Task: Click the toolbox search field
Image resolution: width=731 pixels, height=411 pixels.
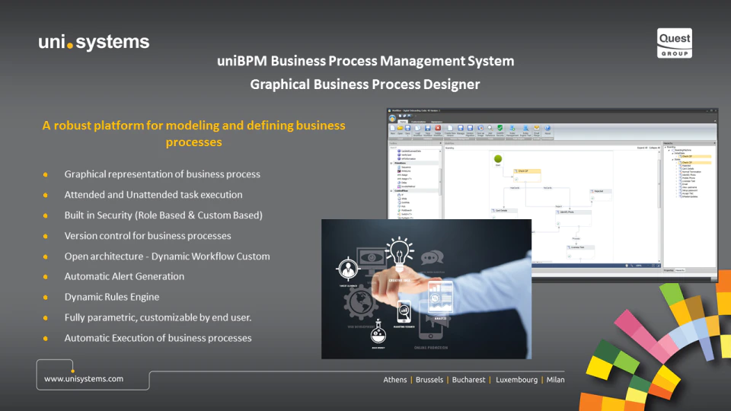Action: [415, 148]
